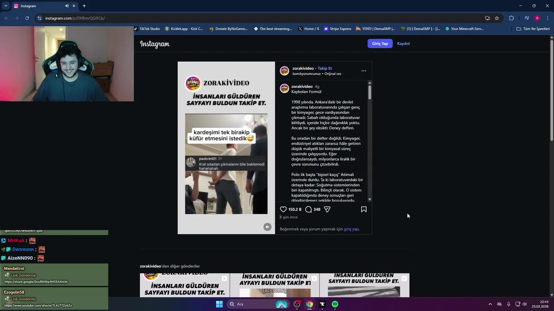Image resolution: width=554 pixels, height=311 pixels.
Task: Open volume tray icon
Action: tap(525, 304)
